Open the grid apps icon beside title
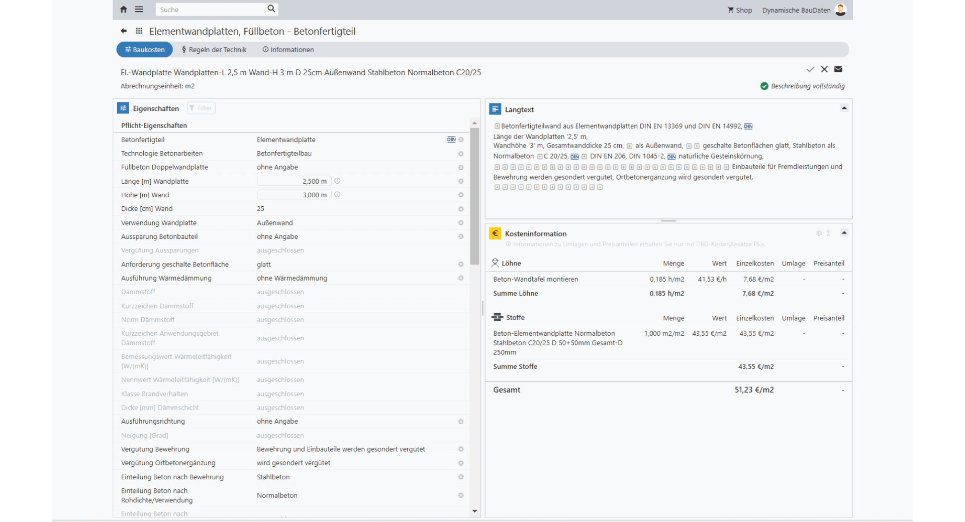Viewport: 965px width, 522px height. tap(139, 31)
